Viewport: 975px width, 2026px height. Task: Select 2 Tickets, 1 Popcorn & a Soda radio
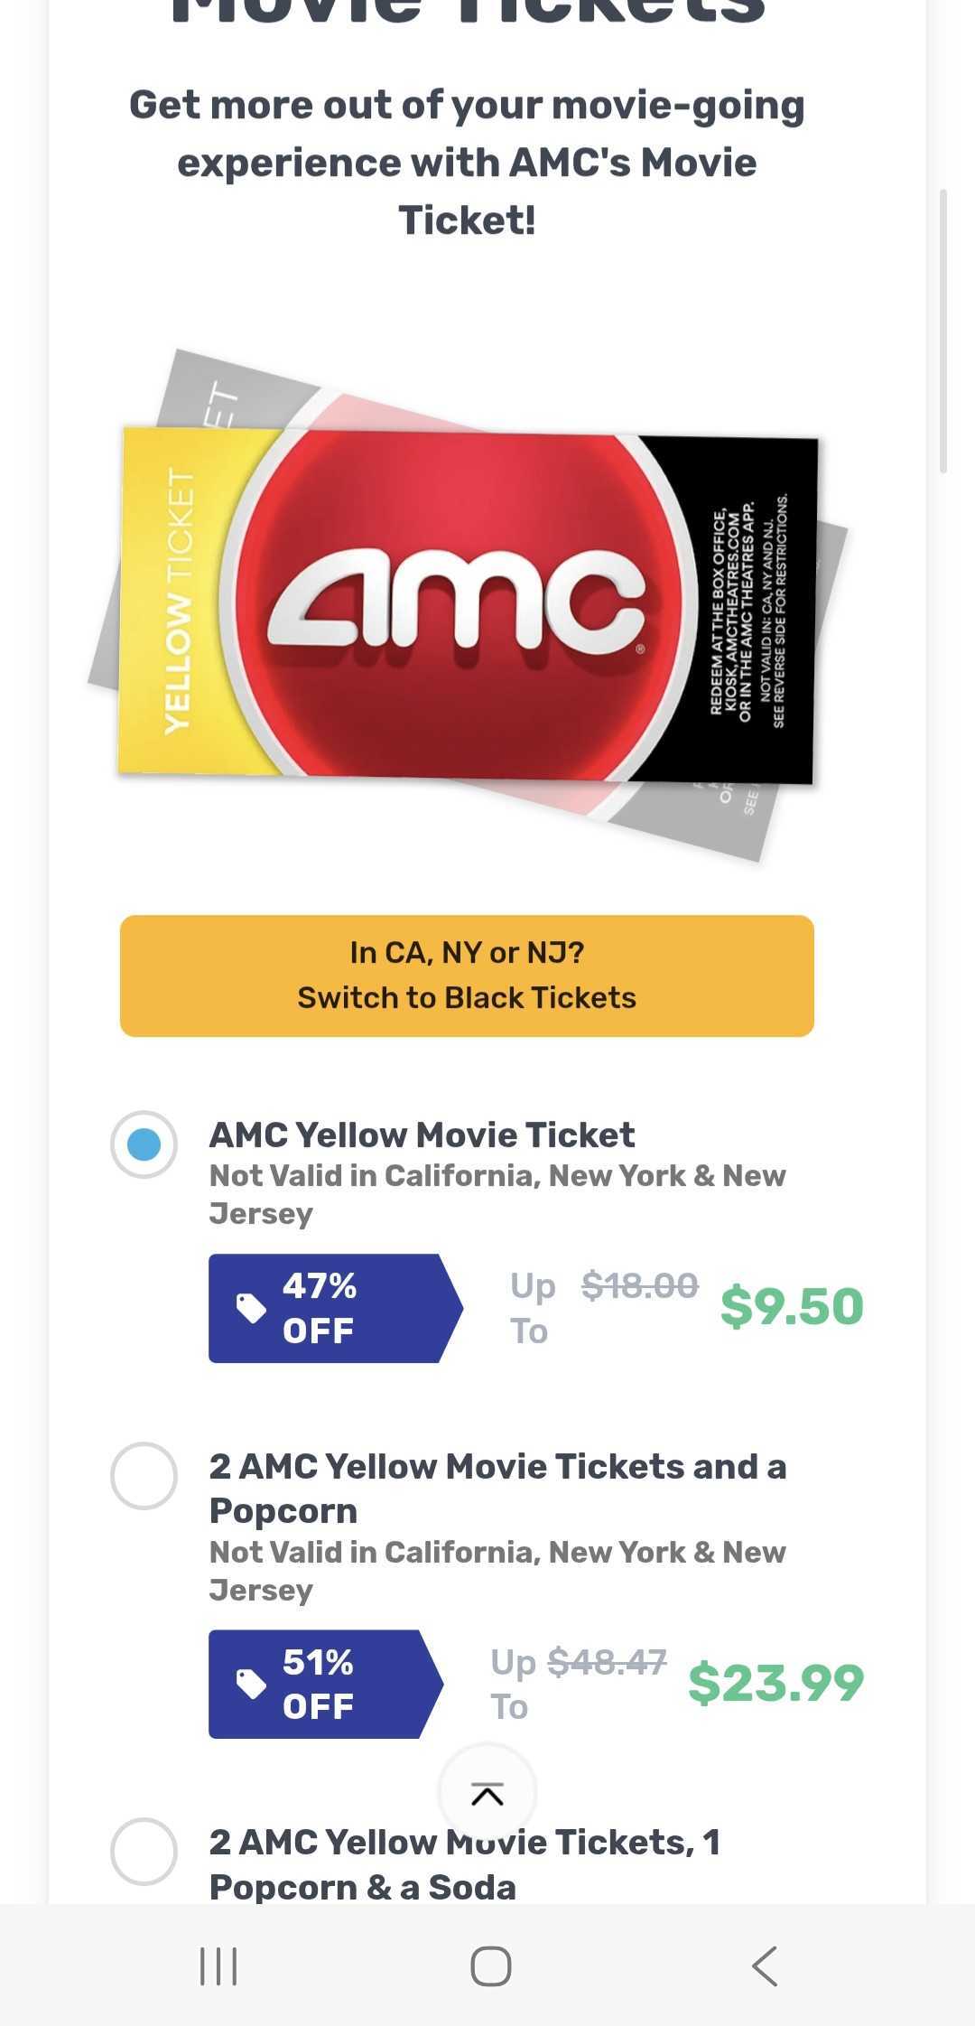[x=144, y=1852]
